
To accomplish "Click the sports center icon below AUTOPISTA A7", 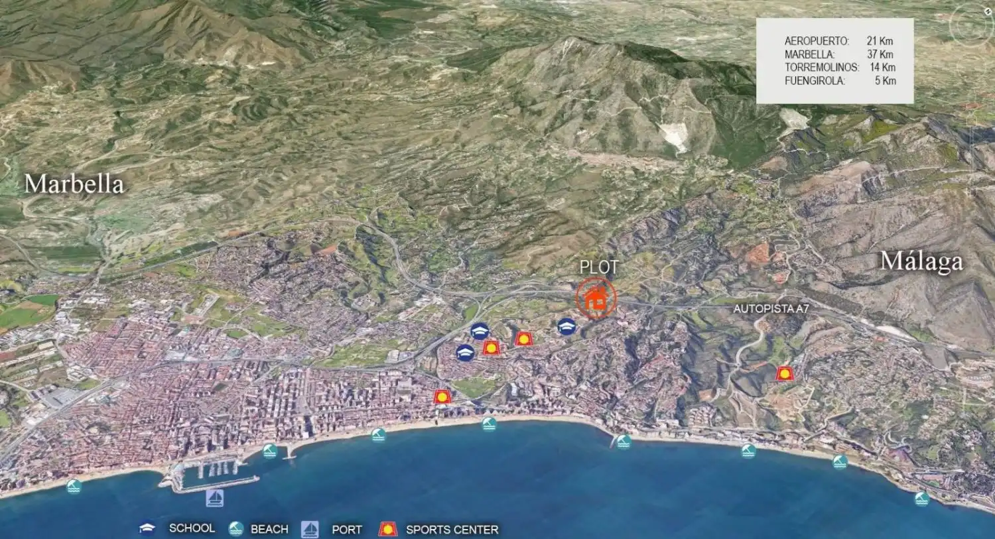I will pos(785,373).
